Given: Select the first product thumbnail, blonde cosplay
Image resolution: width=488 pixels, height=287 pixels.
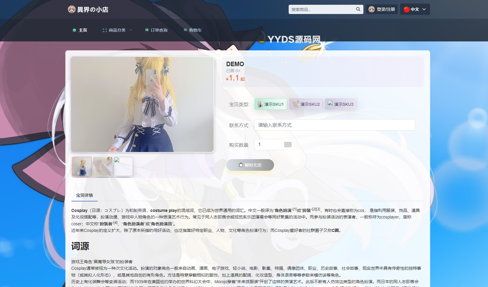Looking at the screenshot, I should [x=82, y=167].
